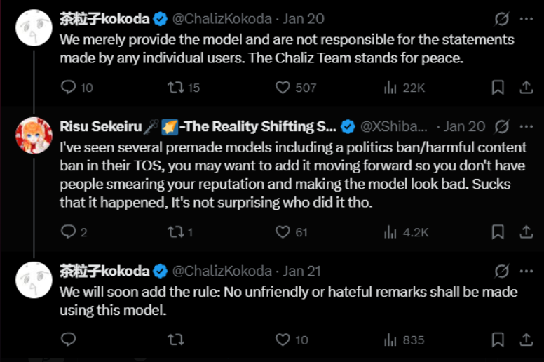Viewport: 544px width, 362px height.
Task: Retweet the tweet with 15 reposts
Action: coord(175,88)
